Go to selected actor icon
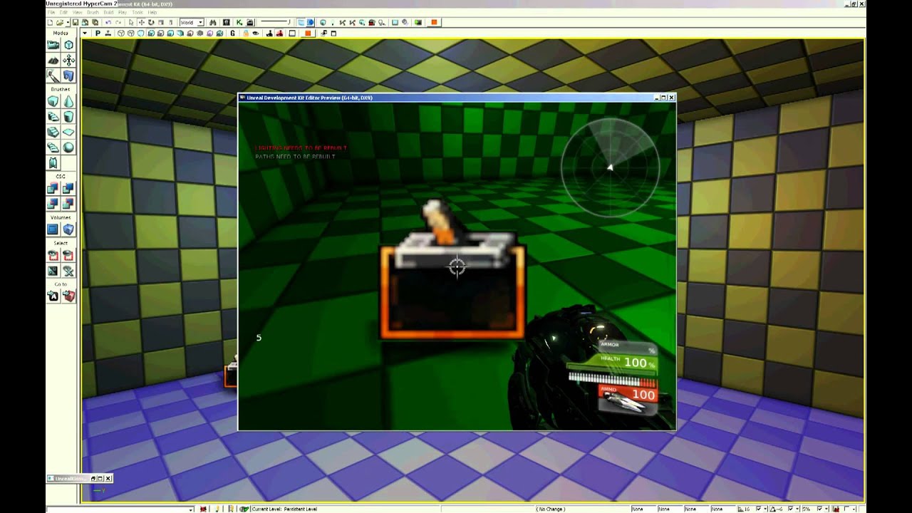 (x=53, y=296)
